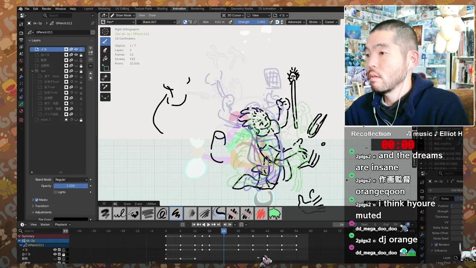The image size is (476, 268).
Task: Open the File menu
Action: coord(27,9)
